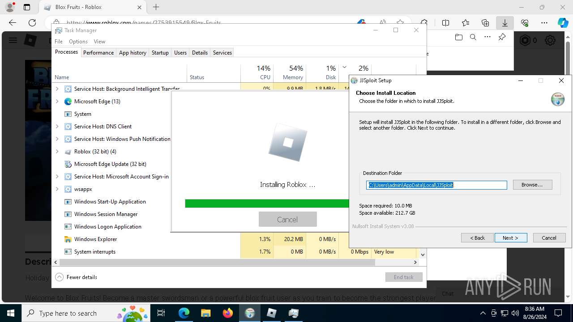Open Microsoft Edge from the taskbar
The image size is (573, 322).
(x=184, y=313)
